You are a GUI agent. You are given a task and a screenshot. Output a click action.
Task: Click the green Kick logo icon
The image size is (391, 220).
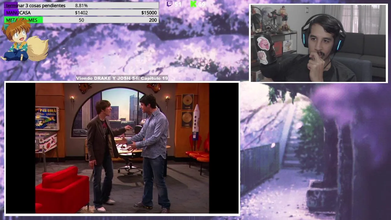point(193,4)
